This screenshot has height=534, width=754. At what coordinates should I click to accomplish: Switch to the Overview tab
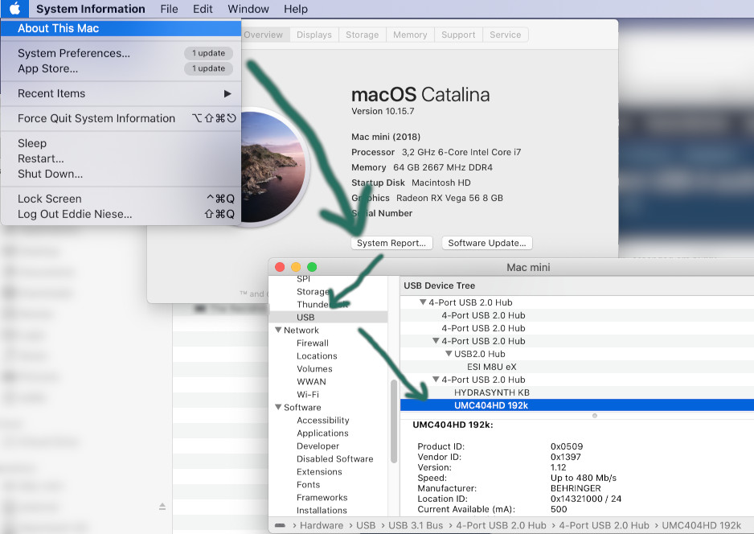[x=265, y=35]
